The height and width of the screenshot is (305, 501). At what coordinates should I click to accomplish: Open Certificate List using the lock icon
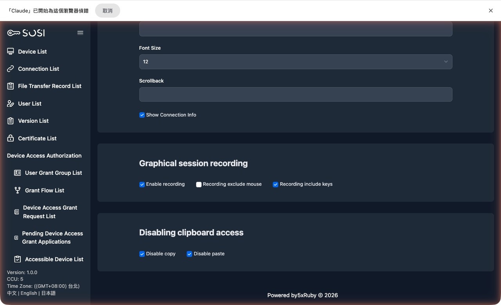(x=11, y=138)
